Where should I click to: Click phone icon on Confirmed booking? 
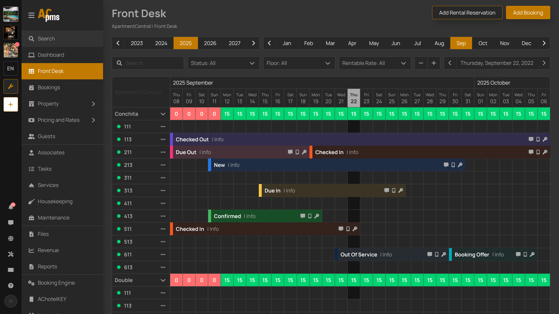(310, 216)
